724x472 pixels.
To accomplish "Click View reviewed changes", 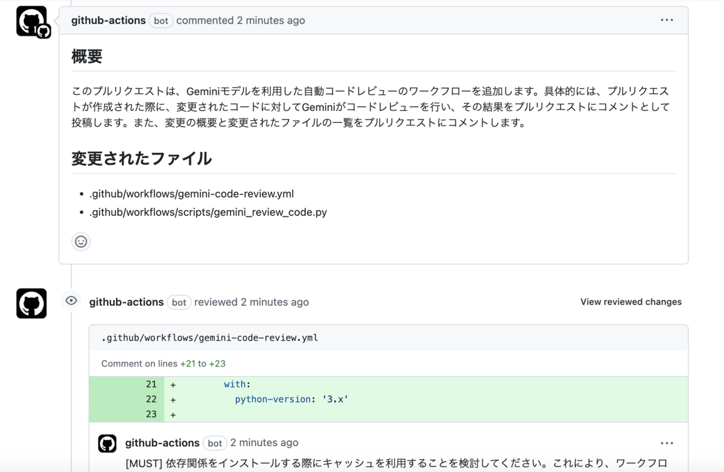I will click(x=631, y=302).
